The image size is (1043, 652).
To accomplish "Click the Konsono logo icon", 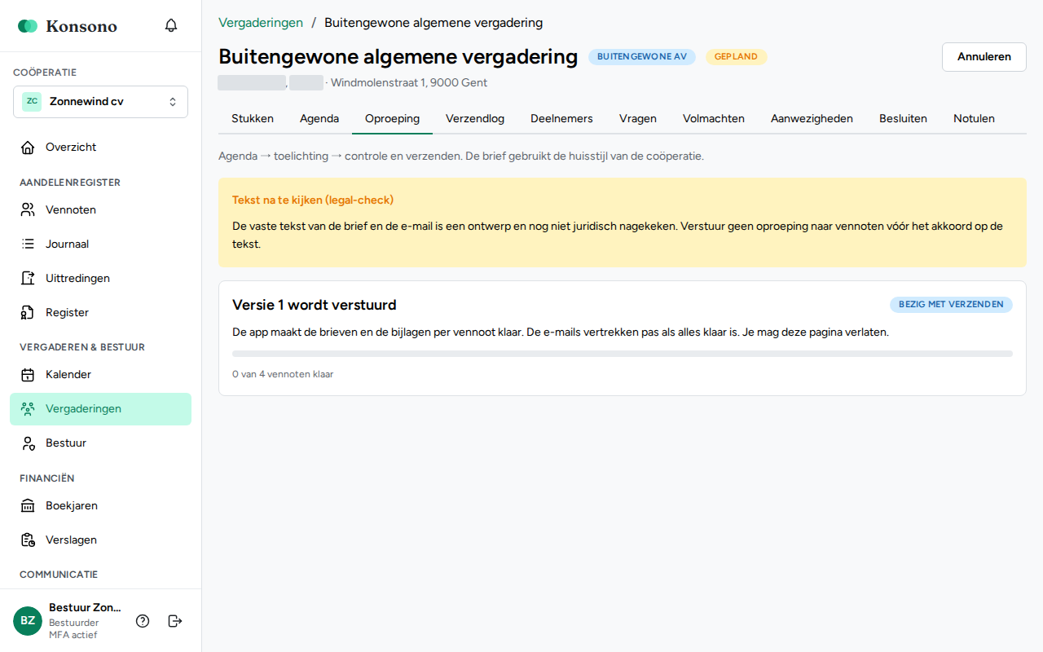I will (28, 26).
